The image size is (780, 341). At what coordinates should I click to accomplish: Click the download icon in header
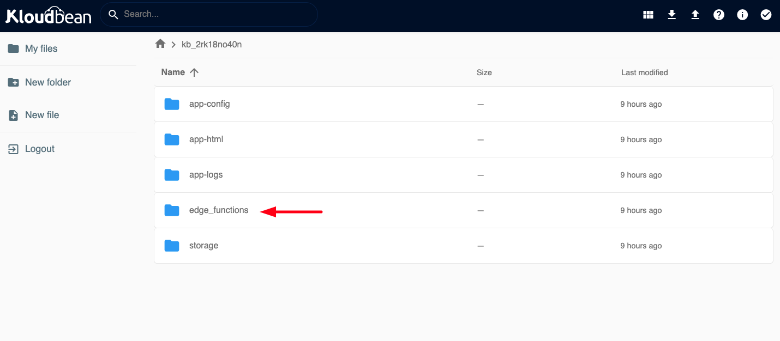pyautogui.click(x=672, y=15)
